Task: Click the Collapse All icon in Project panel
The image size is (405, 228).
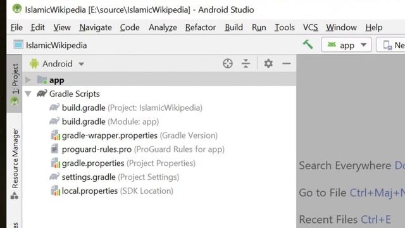Action: (x=246, y=63)
